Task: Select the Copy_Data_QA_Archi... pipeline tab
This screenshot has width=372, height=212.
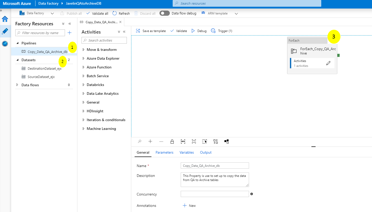Action: point(101,22)
